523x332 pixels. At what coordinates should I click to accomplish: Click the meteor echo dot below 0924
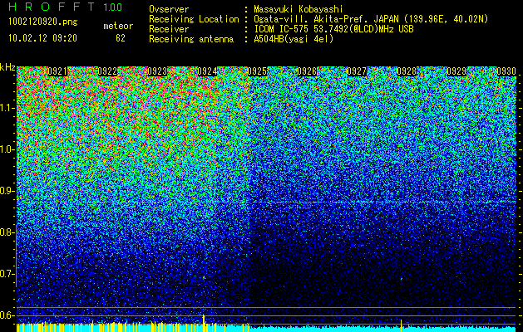(x=204, y=277)
